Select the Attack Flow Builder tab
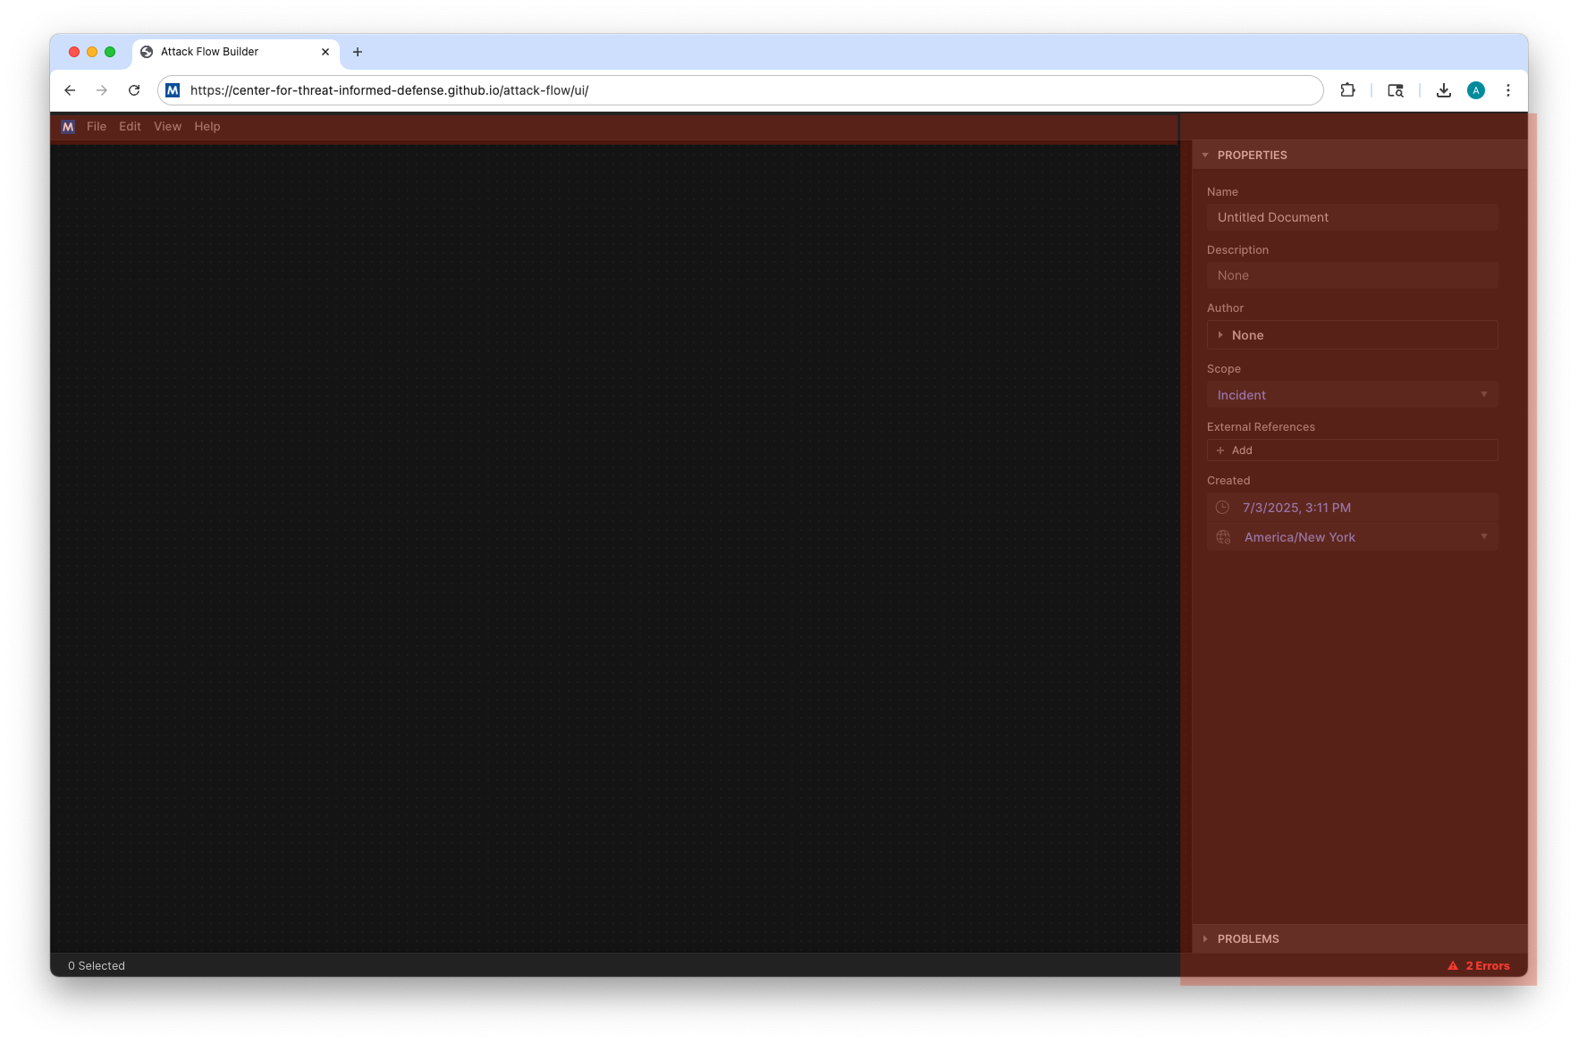 [x=236, y=52]
